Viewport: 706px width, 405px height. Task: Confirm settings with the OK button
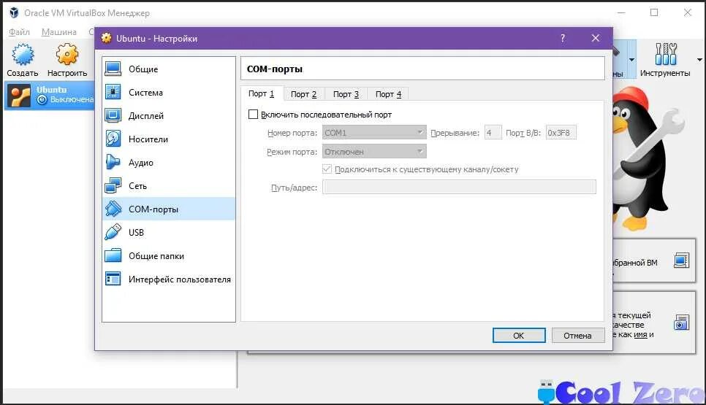[x=519, y=336]
